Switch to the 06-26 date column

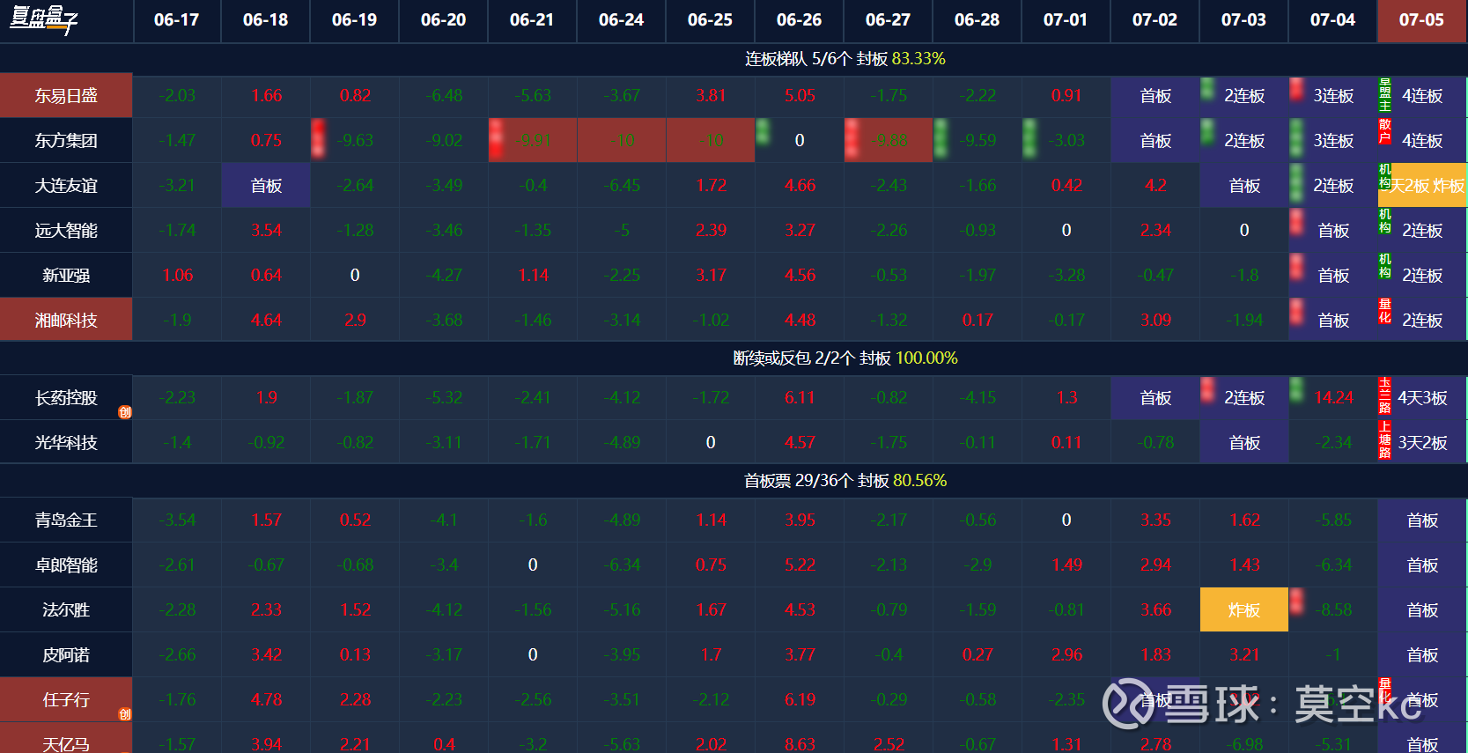click(x=799, y=20)
